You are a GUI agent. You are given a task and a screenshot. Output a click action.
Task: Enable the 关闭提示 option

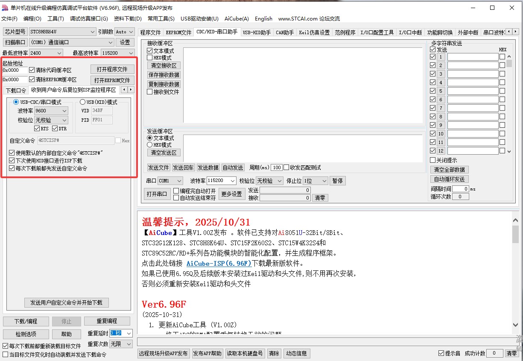tap(433, 160)
